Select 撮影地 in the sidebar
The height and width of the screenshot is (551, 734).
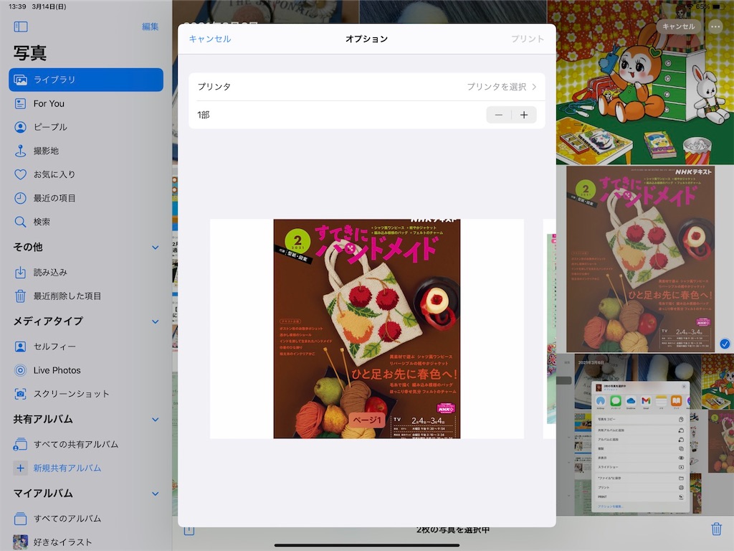[x=86, y=151]
